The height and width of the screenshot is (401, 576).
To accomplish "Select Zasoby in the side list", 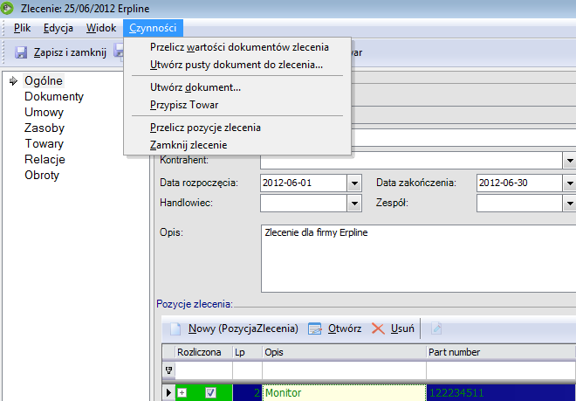I will (45, 128).
